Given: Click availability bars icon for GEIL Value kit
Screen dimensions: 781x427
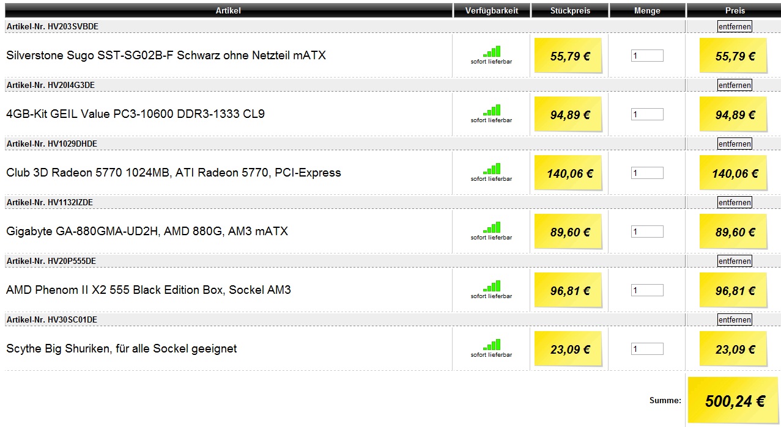Looking at the screenshot, I should (492, 110).
